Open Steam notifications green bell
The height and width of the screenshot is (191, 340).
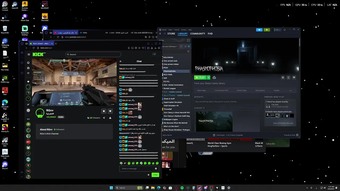[267, 30]
